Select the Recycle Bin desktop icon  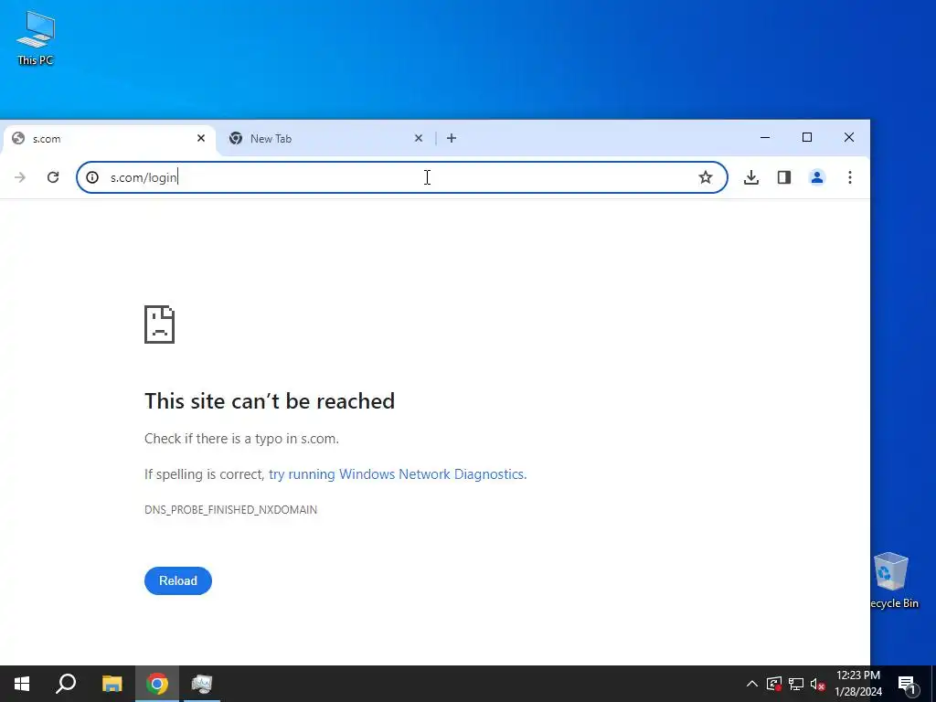(892, 580)
